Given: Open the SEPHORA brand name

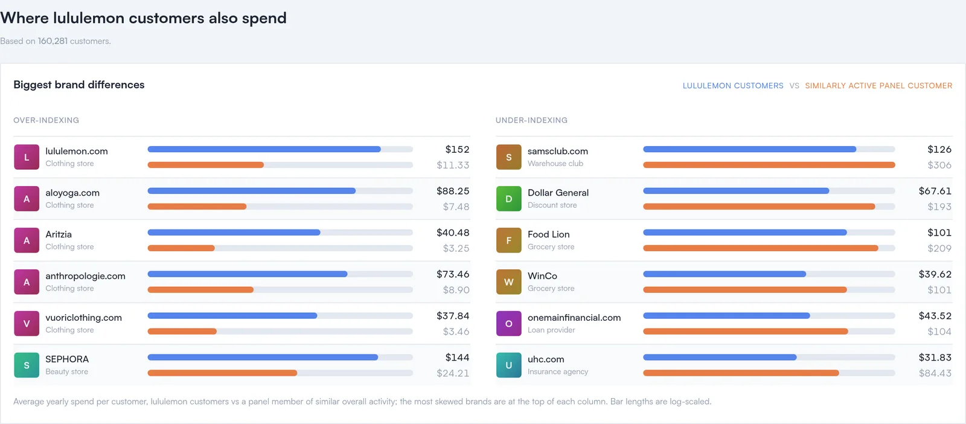Looking at the screenshot, I should (x=67, y=359).
